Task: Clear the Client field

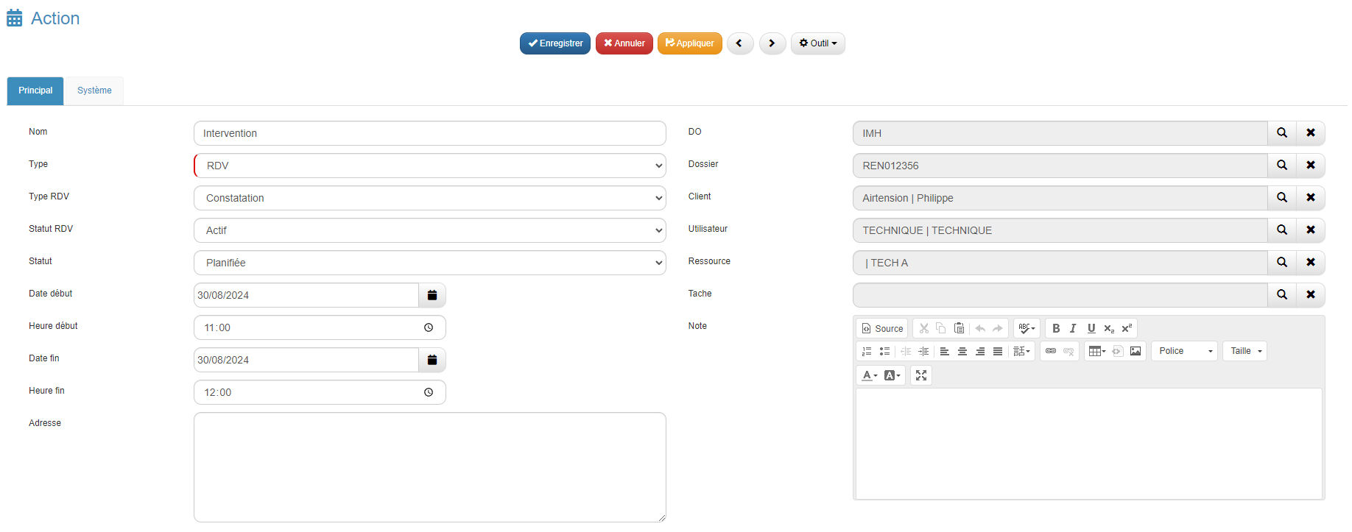Action: tap(1311, 198)
